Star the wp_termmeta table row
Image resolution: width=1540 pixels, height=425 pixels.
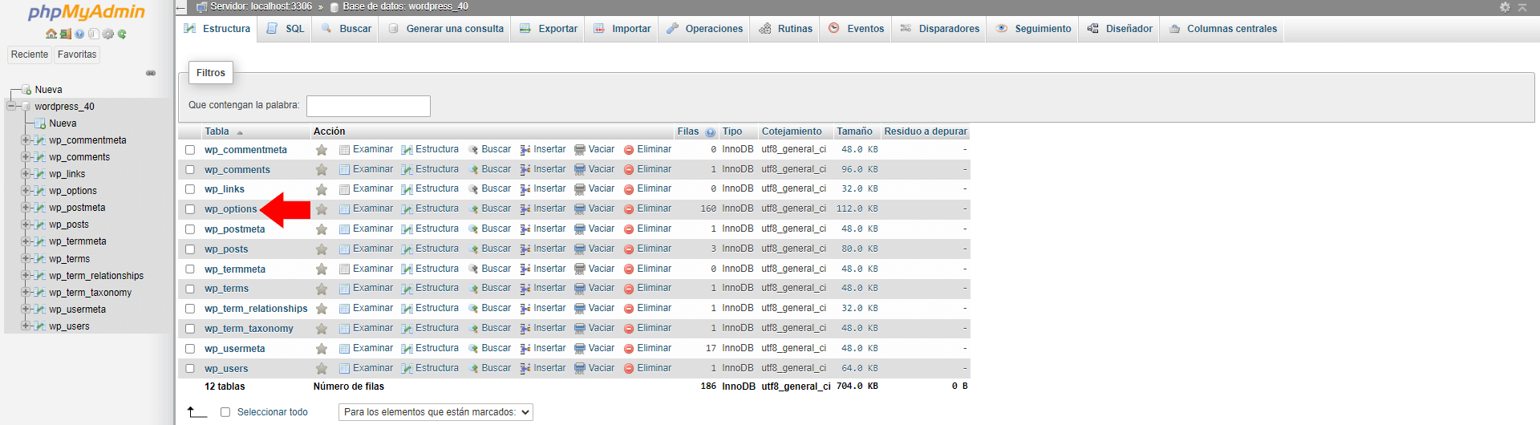pos(322,269)
